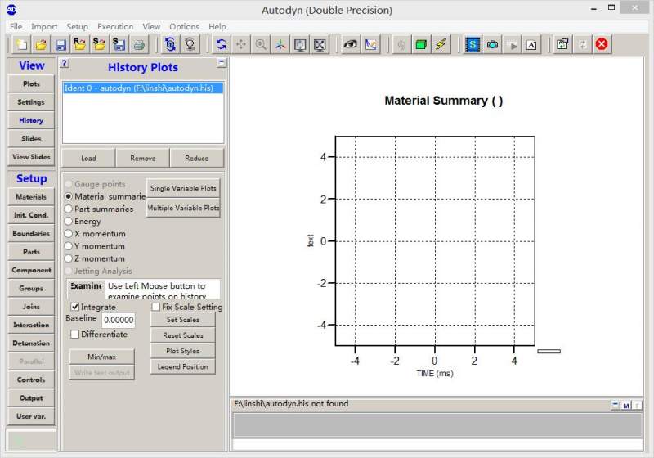Image resolution: width=654 pixels, height=458 pixels.
Task: Open Single Variable Plots
Action: click(x=183, y=188)
